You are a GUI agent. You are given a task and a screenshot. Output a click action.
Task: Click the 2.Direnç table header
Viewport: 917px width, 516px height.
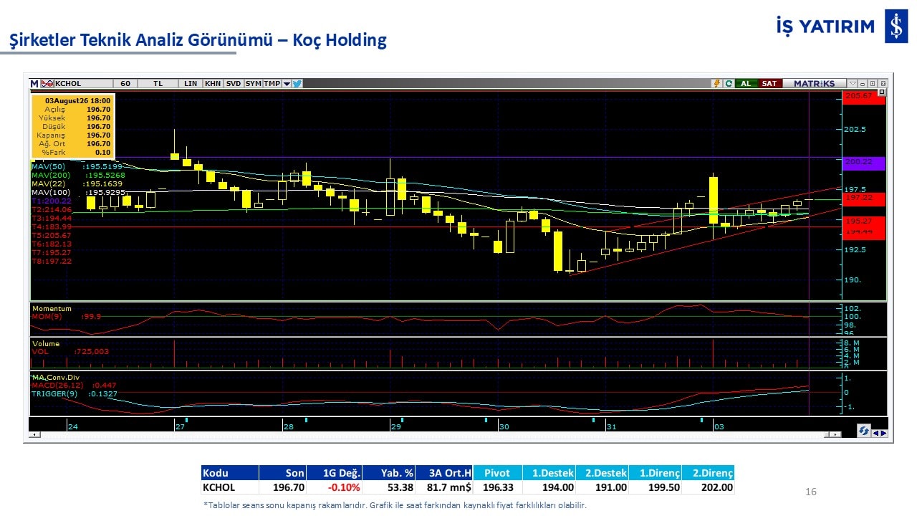708,473
